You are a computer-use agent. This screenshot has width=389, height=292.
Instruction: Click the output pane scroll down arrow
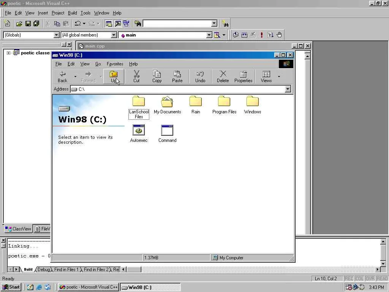[383, 263]
